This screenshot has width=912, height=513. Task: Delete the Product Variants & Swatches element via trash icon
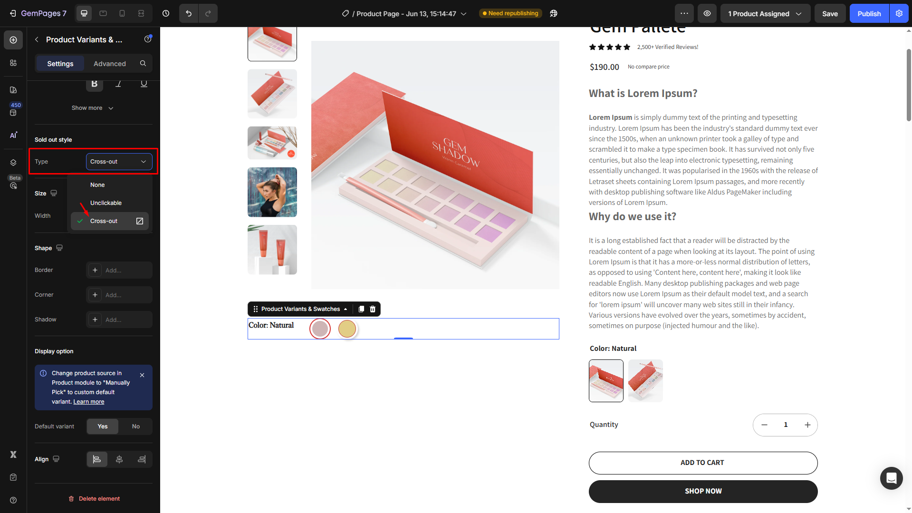[373, 309]
